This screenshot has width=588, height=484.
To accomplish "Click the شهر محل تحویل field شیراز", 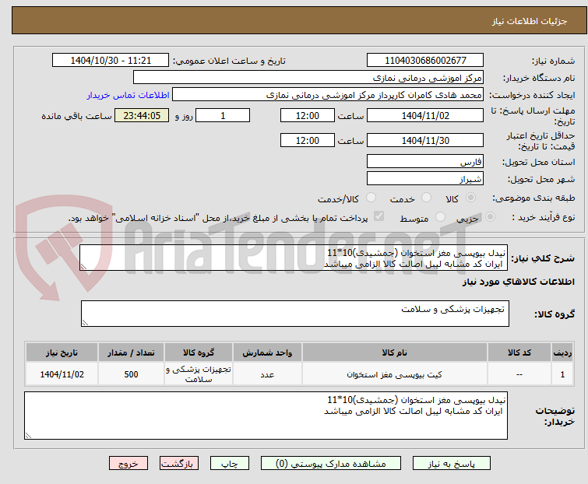I will pos(425,179).
